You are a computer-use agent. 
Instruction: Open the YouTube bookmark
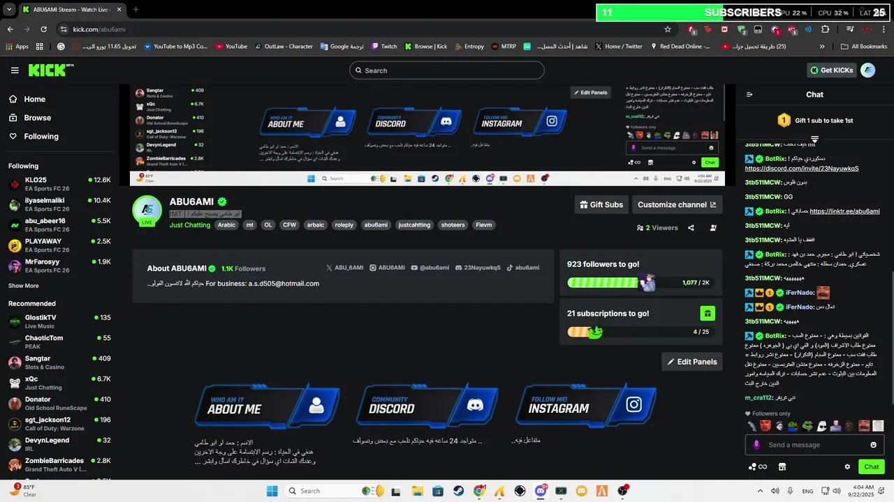tap(231, 46)
